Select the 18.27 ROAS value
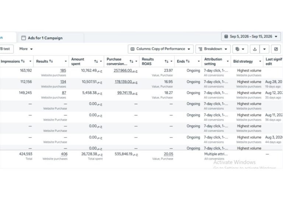 (x=168, y=93)
